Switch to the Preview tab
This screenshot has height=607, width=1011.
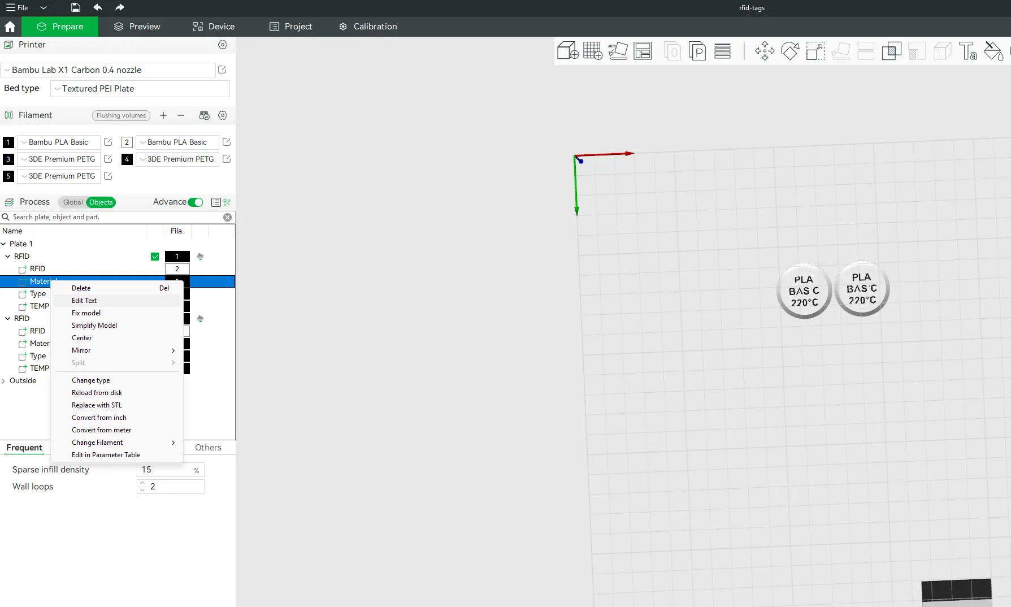click(137, 27)
